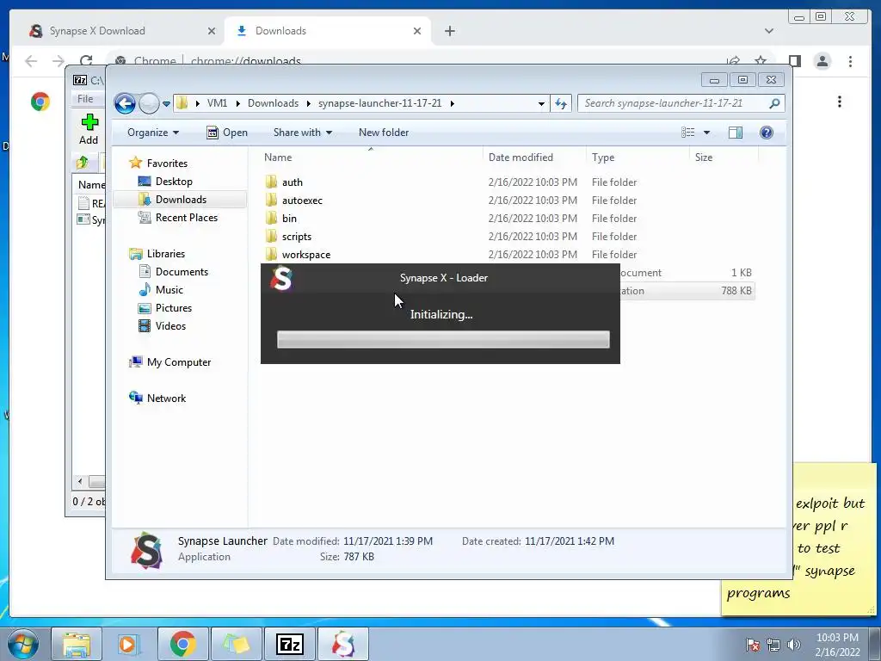Click the Open toolbar button
Image resolution: width=881 pixels, height=661 pixels.
tap(227, 133)
